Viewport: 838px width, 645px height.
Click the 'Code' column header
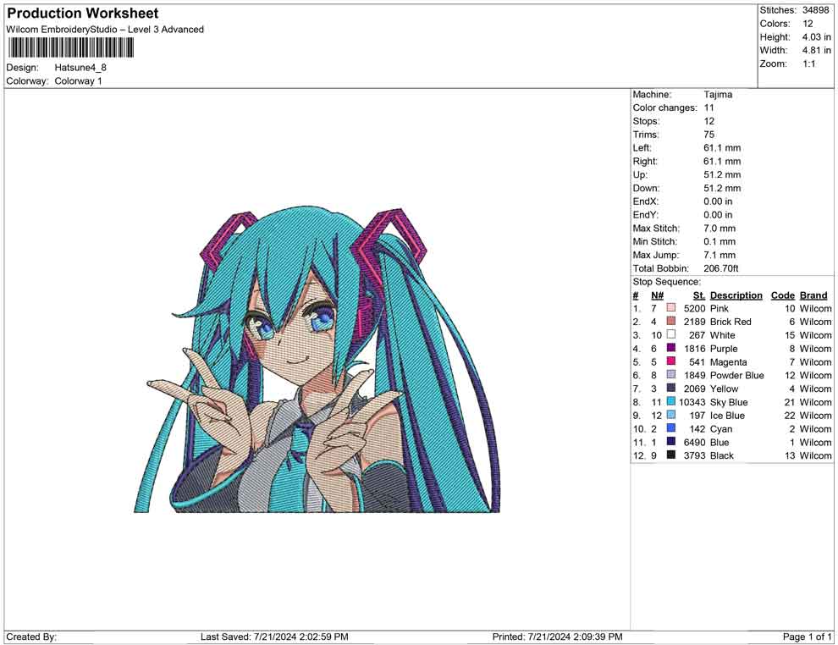pos(782,295)
